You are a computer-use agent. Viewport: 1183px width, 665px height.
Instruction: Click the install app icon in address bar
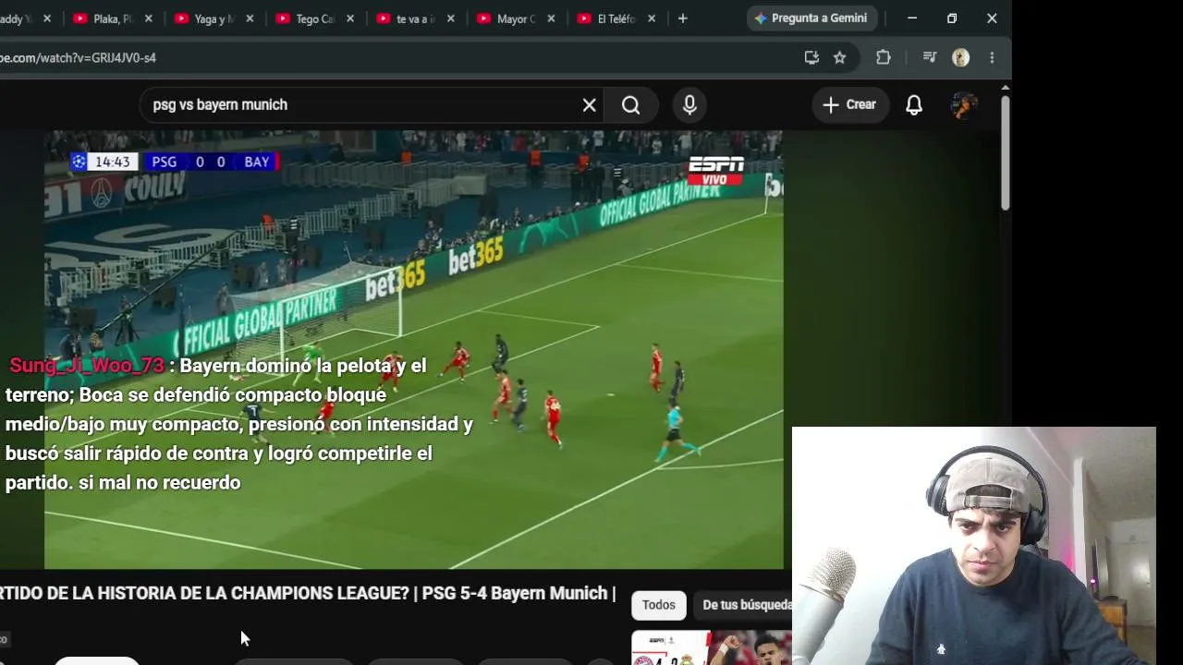(x=811, y=57)
